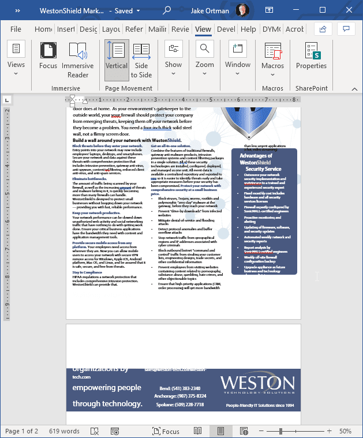Open the Macros dropdown
Screen dimensions: 363x438
point(272,59)
